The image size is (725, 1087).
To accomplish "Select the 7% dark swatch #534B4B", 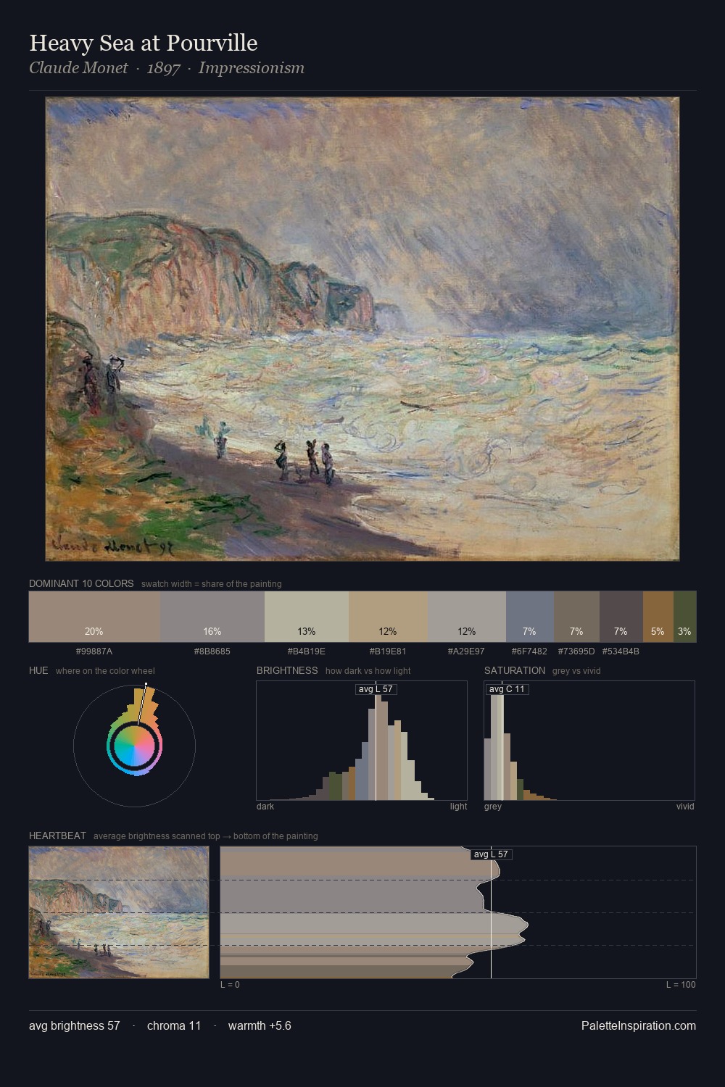I will click(x=621, y=617).
